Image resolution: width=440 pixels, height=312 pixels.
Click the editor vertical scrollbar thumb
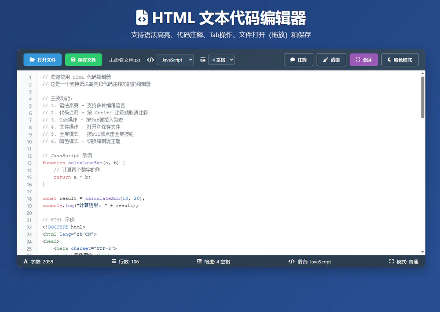423,97
